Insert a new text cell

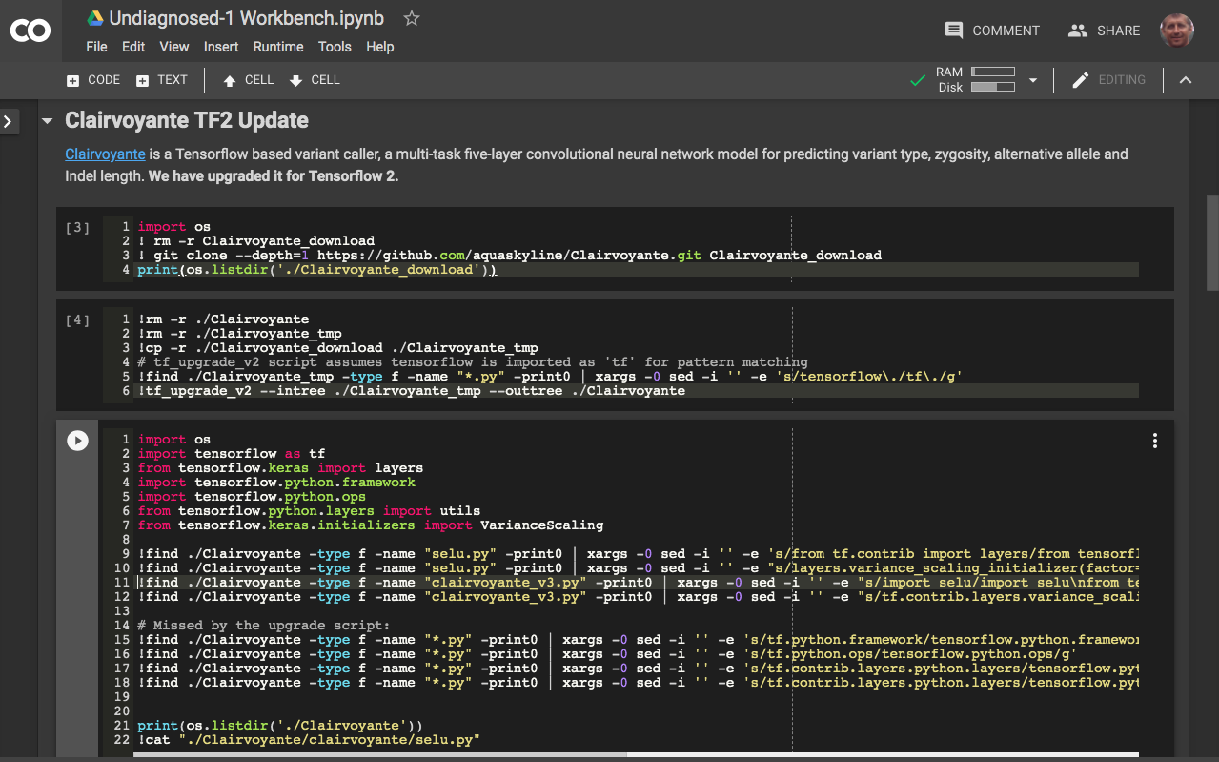[162, 80]
